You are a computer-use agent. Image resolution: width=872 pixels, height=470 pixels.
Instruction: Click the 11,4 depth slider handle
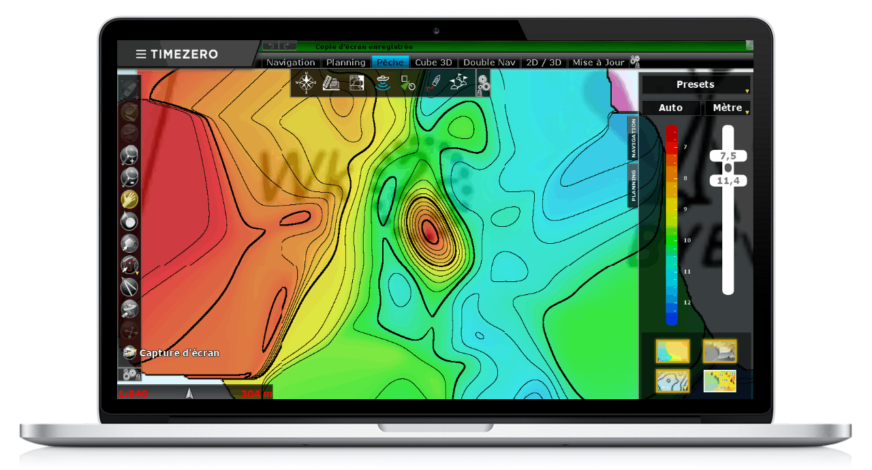[728, 181]
